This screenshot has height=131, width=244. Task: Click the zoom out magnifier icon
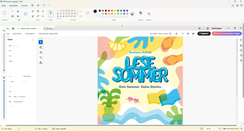[x=220, y=129]
